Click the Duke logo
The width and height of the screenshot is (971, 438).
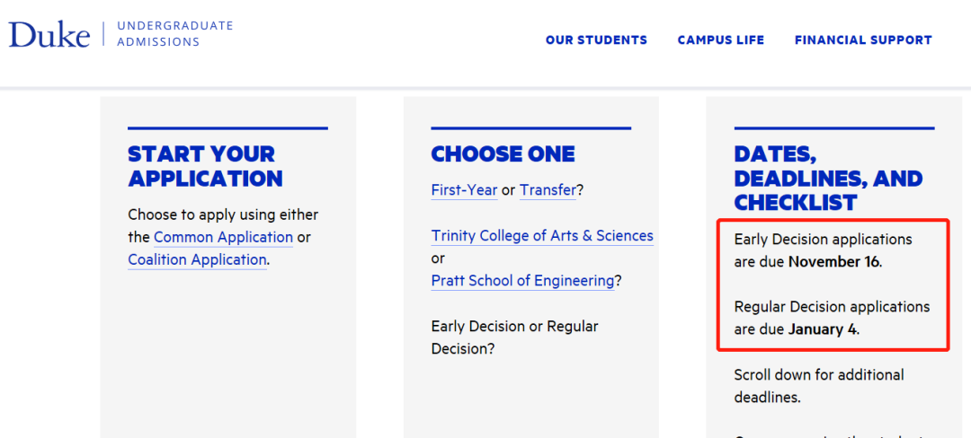click(x=49, y=35)
